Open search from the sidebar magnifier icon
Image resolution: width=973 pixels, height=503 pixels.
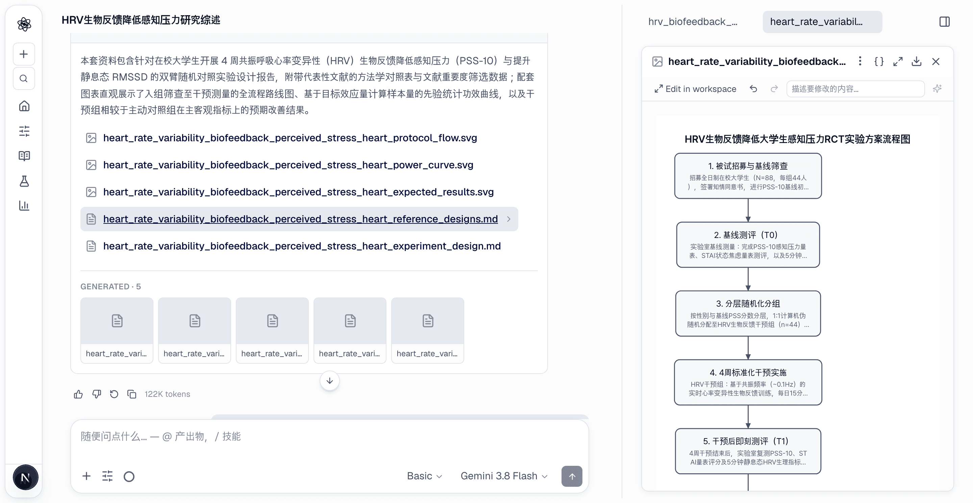24,79
